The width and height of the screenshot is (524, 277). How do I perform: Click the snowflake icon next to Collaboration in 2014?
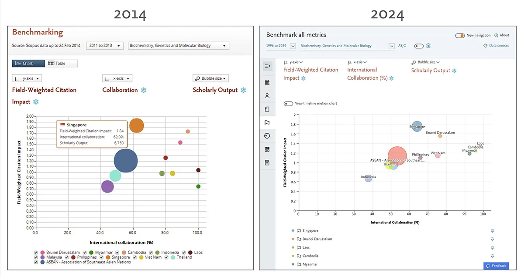tap(143, 90)
